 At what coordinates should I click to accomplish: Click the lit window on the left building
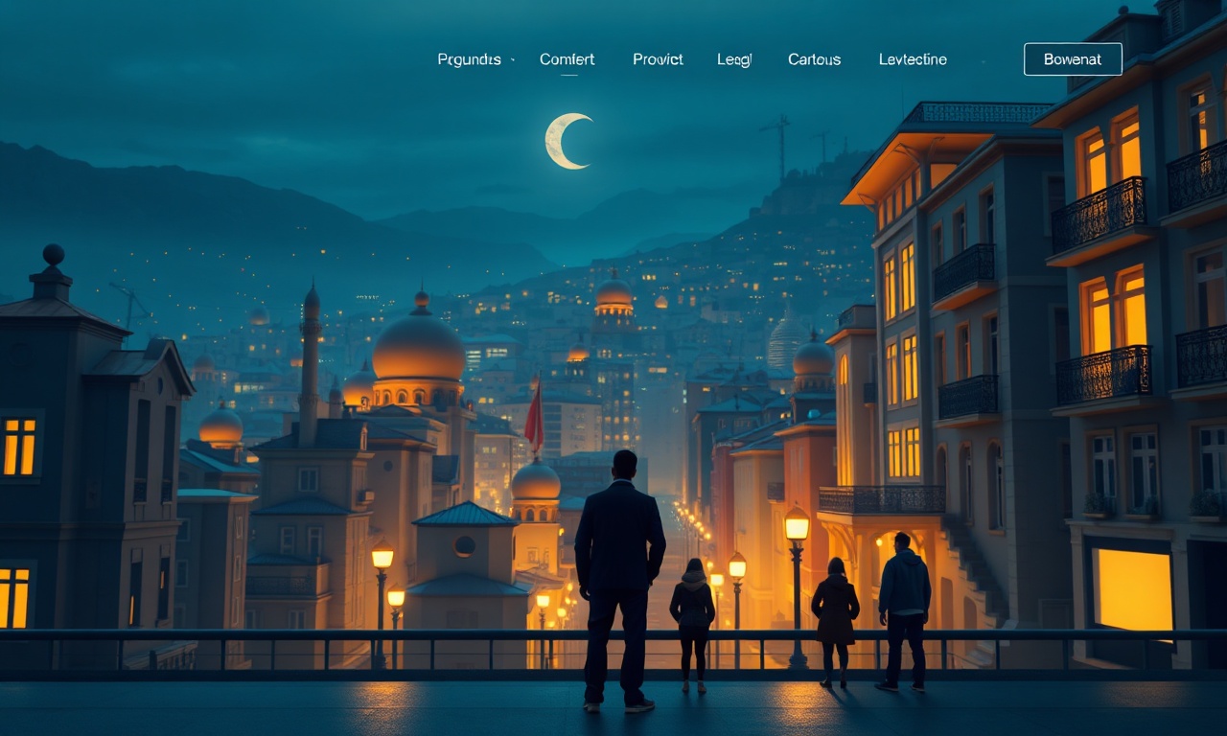click(19, 447)
